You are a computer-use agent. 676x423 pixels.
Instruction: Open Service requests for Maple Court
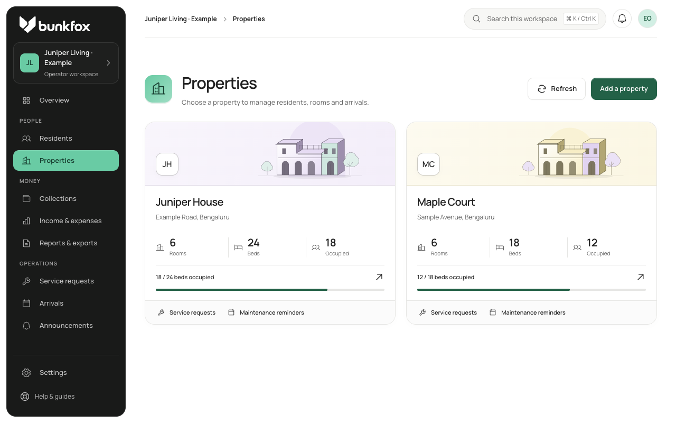click(448, 312)
